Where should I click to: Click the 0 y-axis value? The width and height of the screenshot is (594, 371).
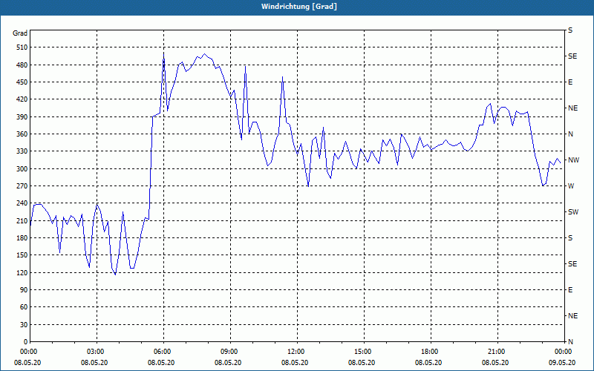point(25,342)
